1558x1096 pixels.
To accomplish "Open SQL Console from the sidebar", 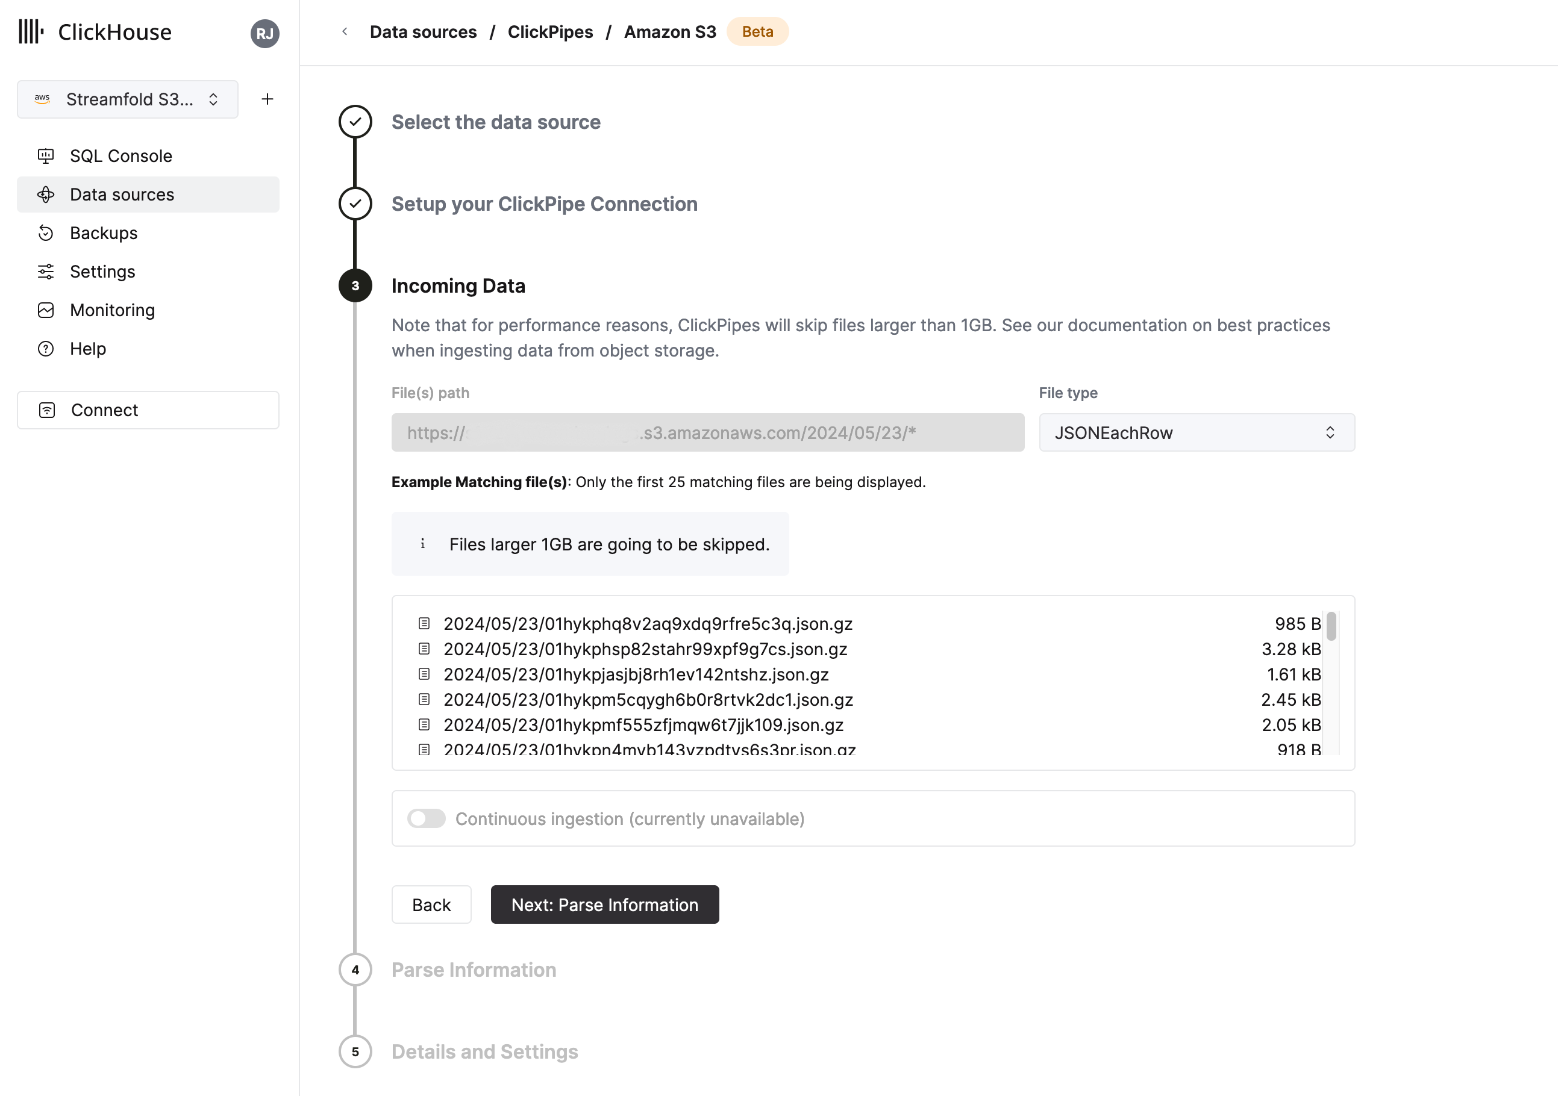I will pos(148,156).
